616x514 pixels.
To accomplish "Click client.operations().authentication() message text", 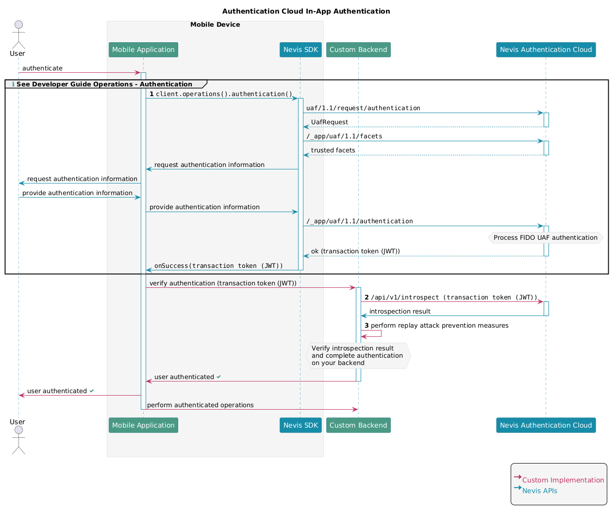I will [224, 94].
